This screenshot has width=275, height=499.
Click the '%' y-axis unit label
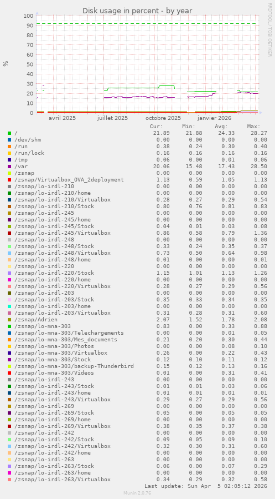[x=6, y=63]
